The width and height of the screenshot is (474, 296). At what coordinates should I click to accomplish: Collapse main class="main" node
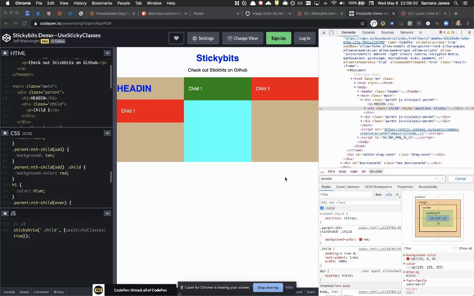coord(358,95)
